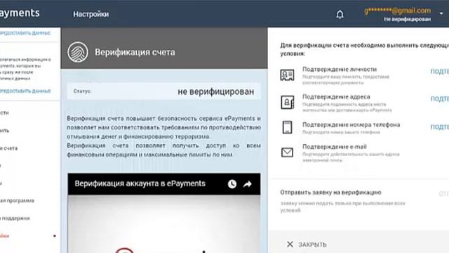The height and width of the screenshot is (253, 449).
Task: Open the sidebar item ending in 'поддержки'
Action: point(15,219)
